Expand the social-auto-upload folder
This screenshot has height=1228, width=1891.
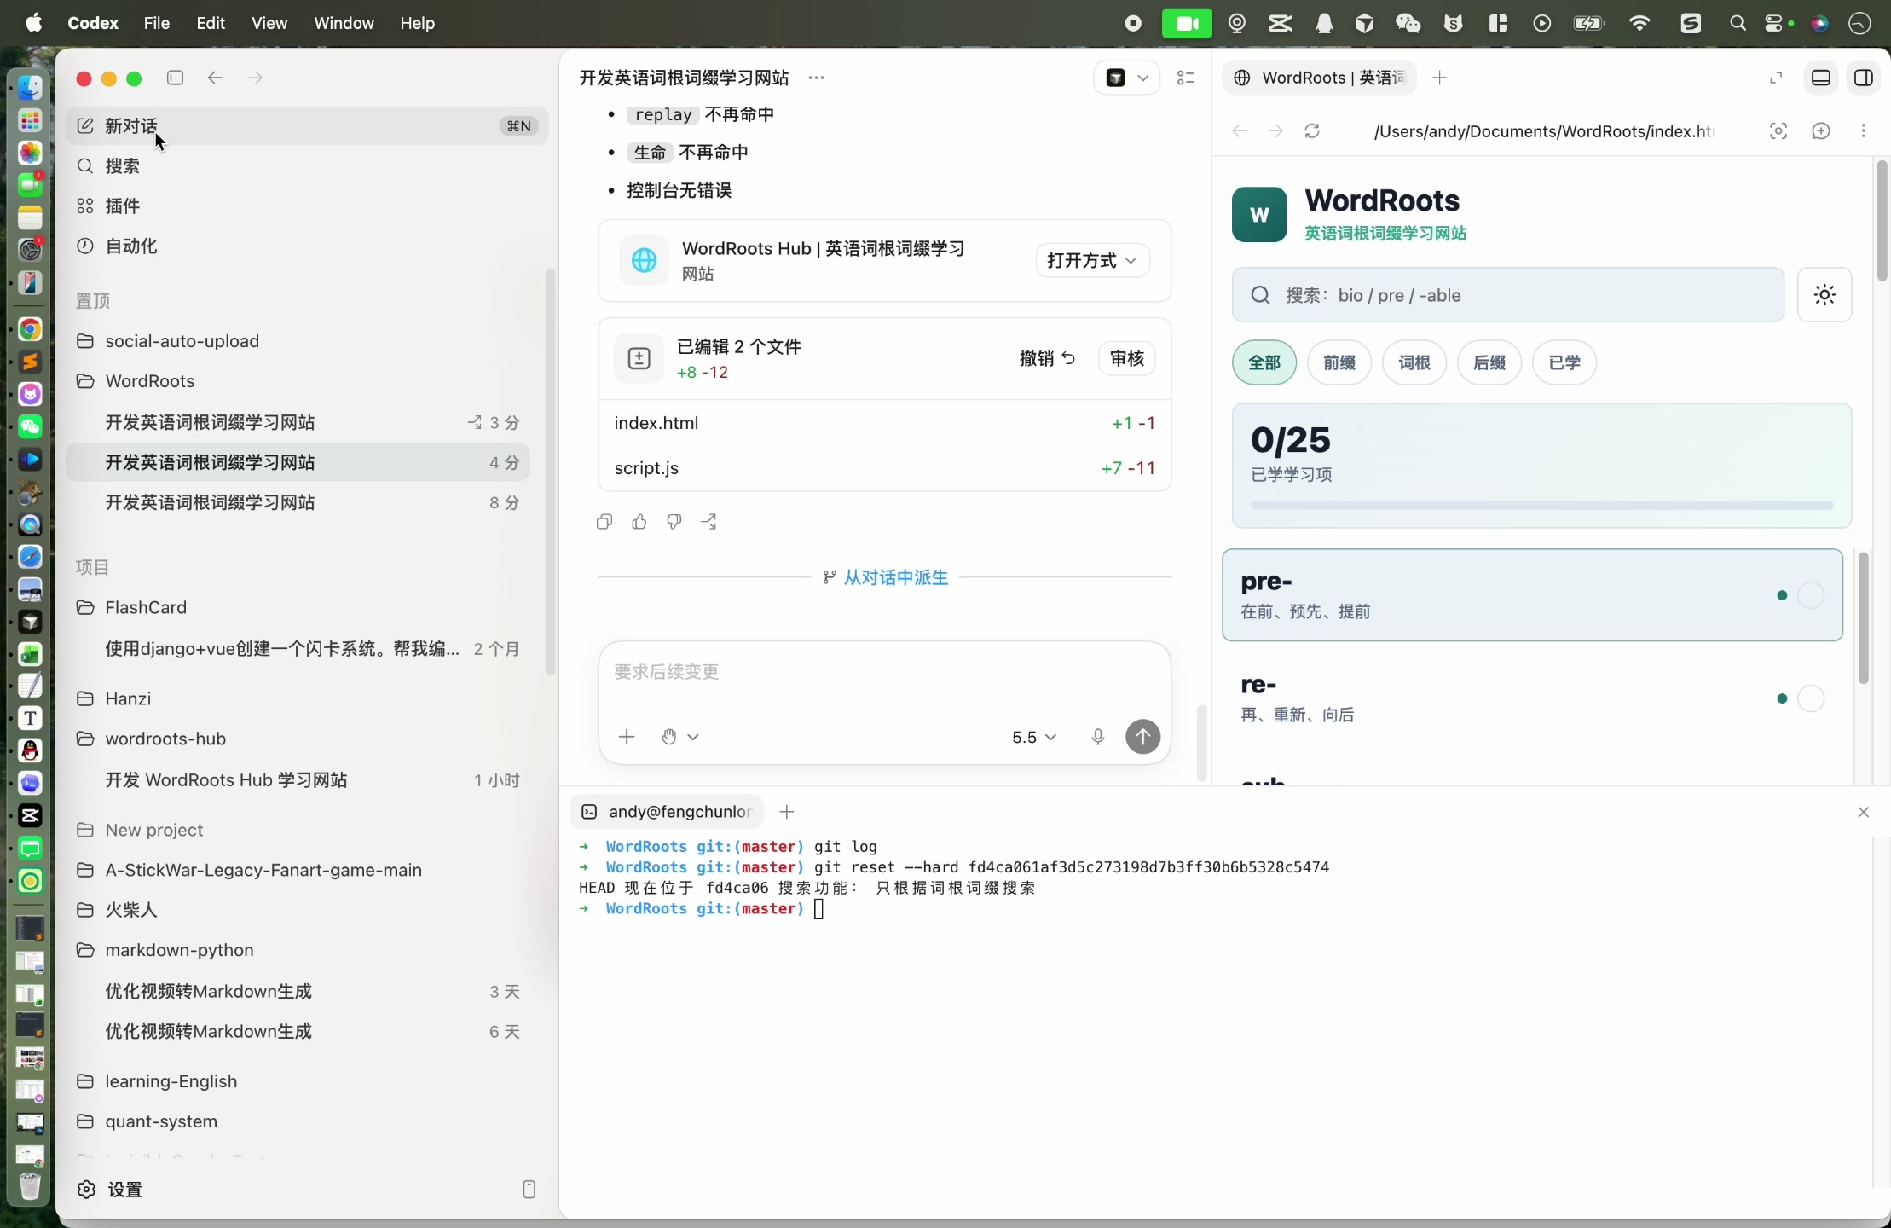pos(298,340)
